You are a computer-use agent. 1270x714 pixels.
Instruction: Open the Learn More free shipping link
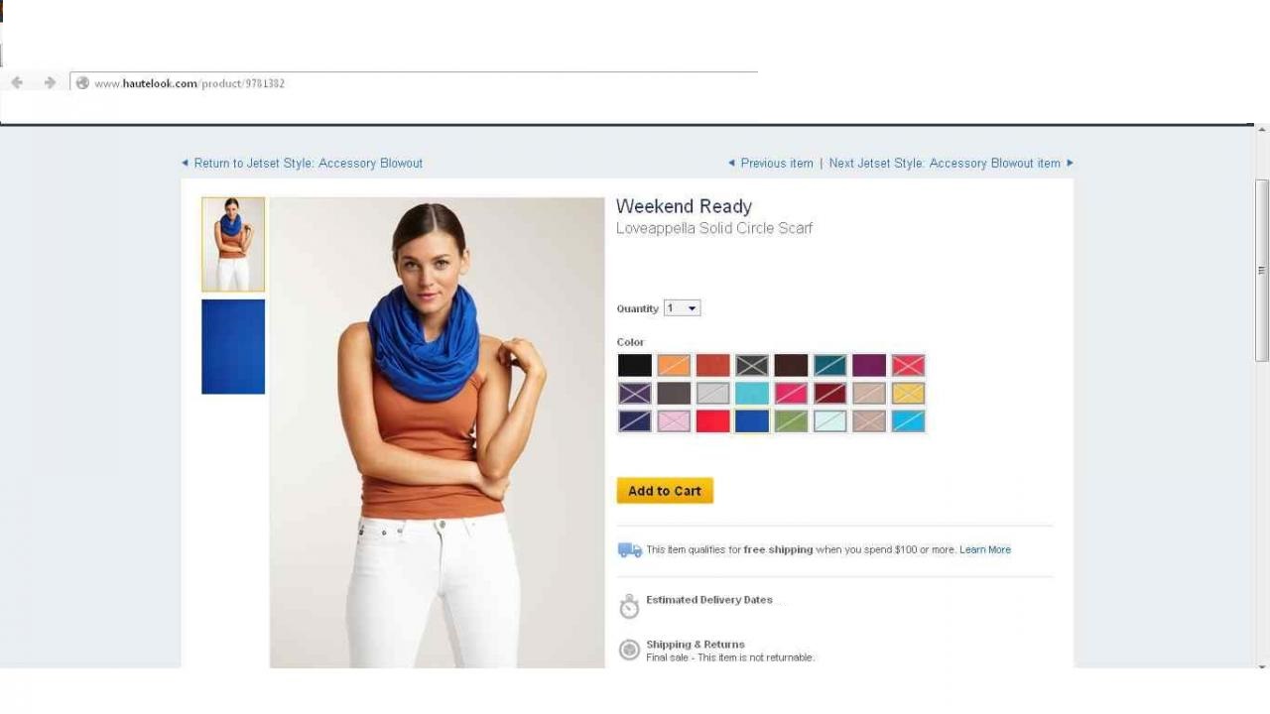(x=985, y=549)
